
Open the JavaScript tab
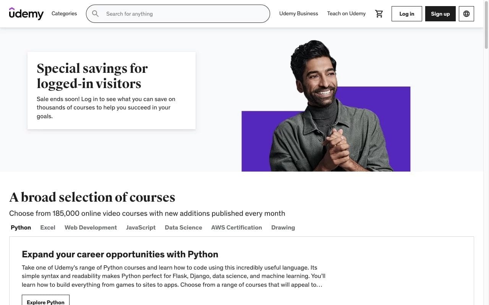tap(141, 228)
